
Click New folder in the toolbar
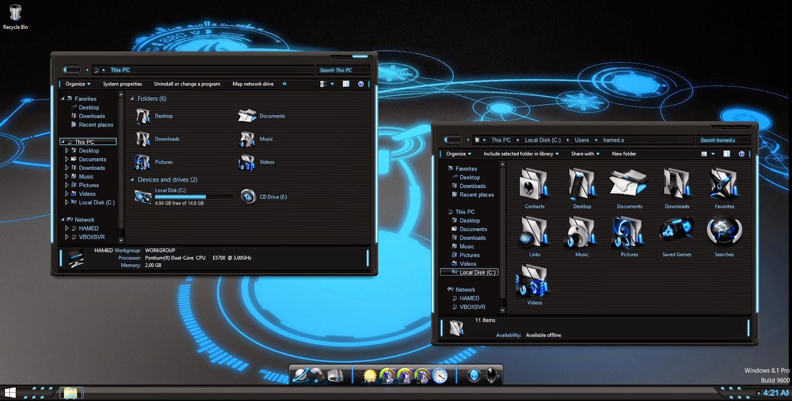point(624,154)
